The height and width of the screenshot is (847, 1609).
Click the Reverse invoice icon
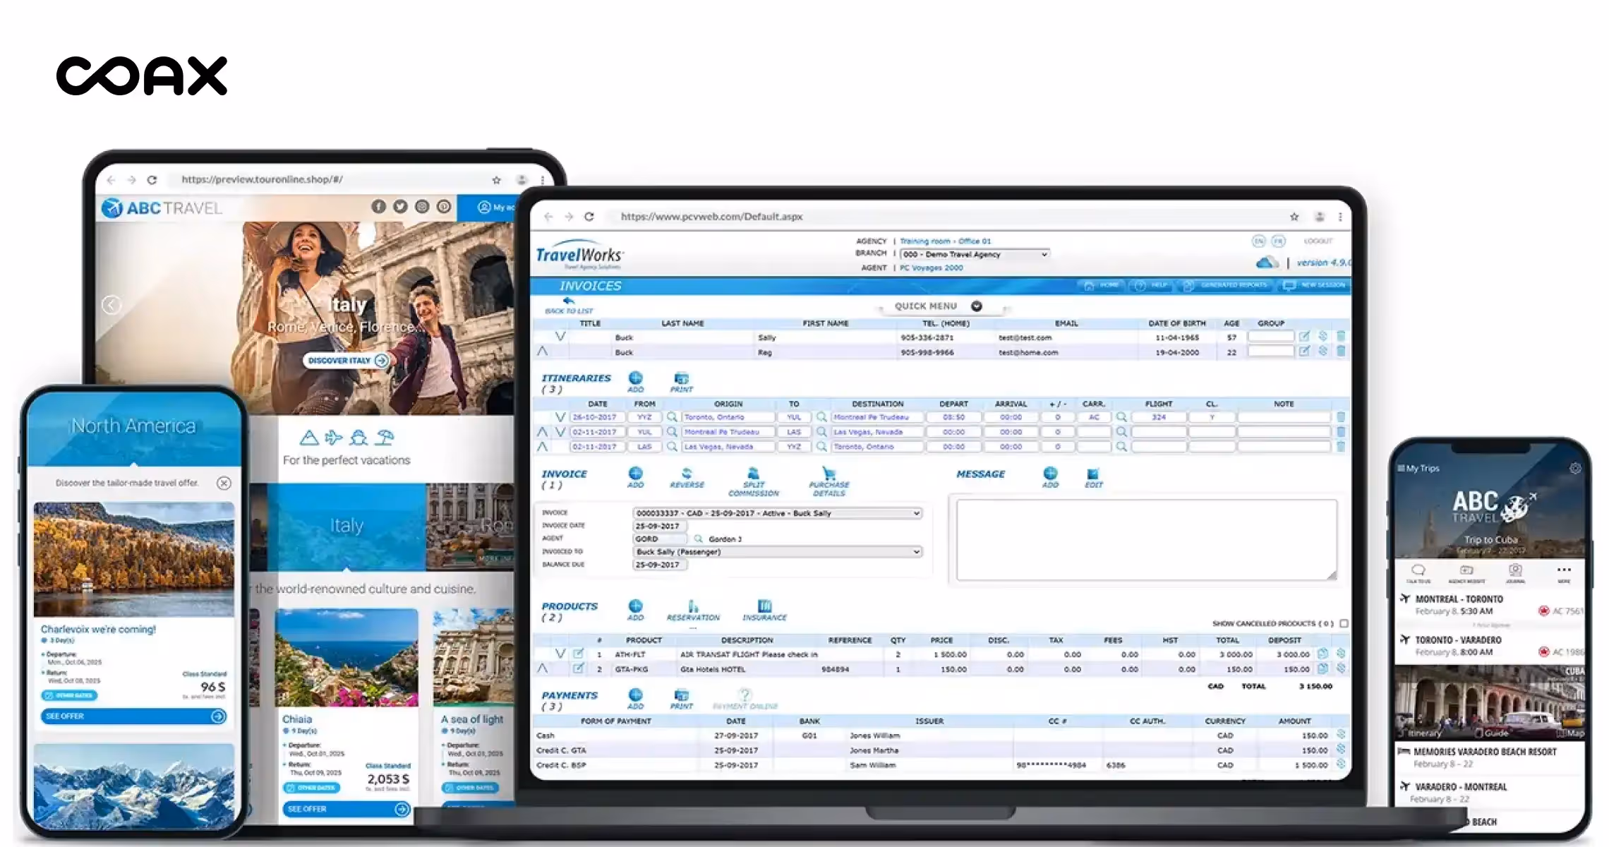point(687,474)
